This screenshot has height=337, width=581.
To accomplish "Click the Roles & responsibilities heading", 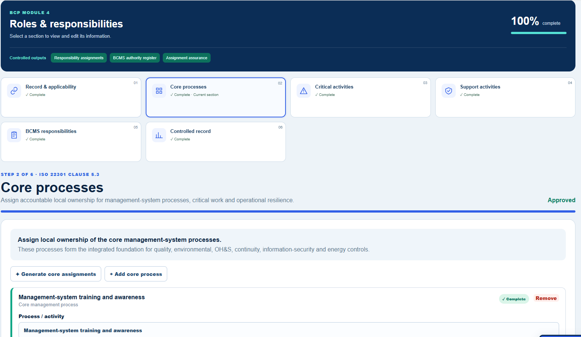I will [x=66, y=24].
